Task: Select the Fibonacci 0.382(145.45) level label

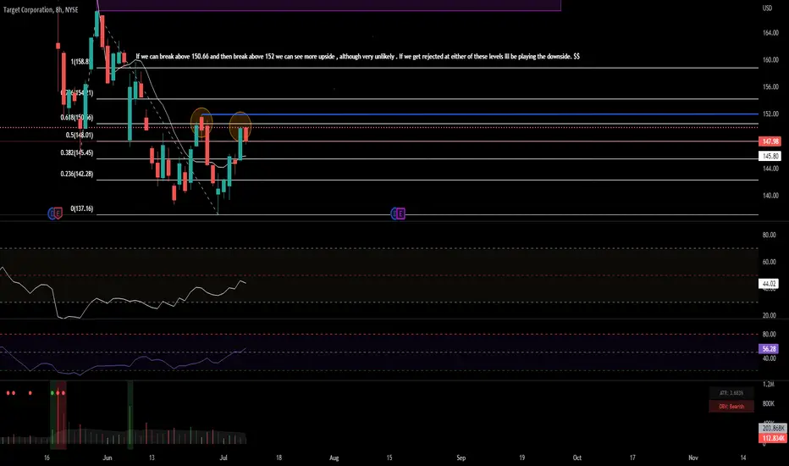Action: pos(76,153)
